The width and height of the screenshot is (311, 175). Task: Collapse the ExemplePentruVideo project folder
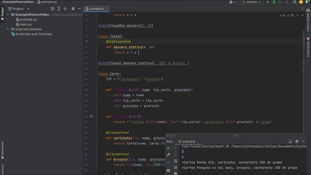[8, 15]
